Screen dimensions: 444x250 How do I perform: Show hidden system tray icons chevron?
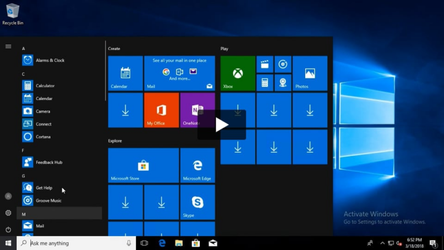(382, 243)
